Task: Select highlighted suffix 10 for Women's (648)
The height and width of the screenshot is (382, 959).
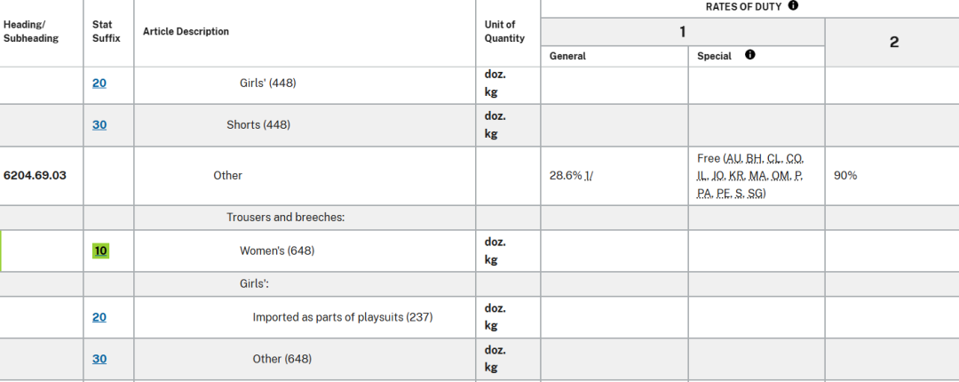Action: [100, 251]
